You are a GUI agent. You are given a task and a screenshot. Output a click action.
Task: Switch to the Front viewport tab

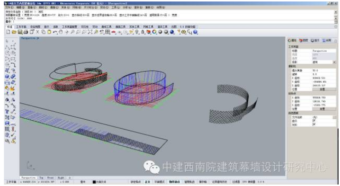tap(50, 178)
